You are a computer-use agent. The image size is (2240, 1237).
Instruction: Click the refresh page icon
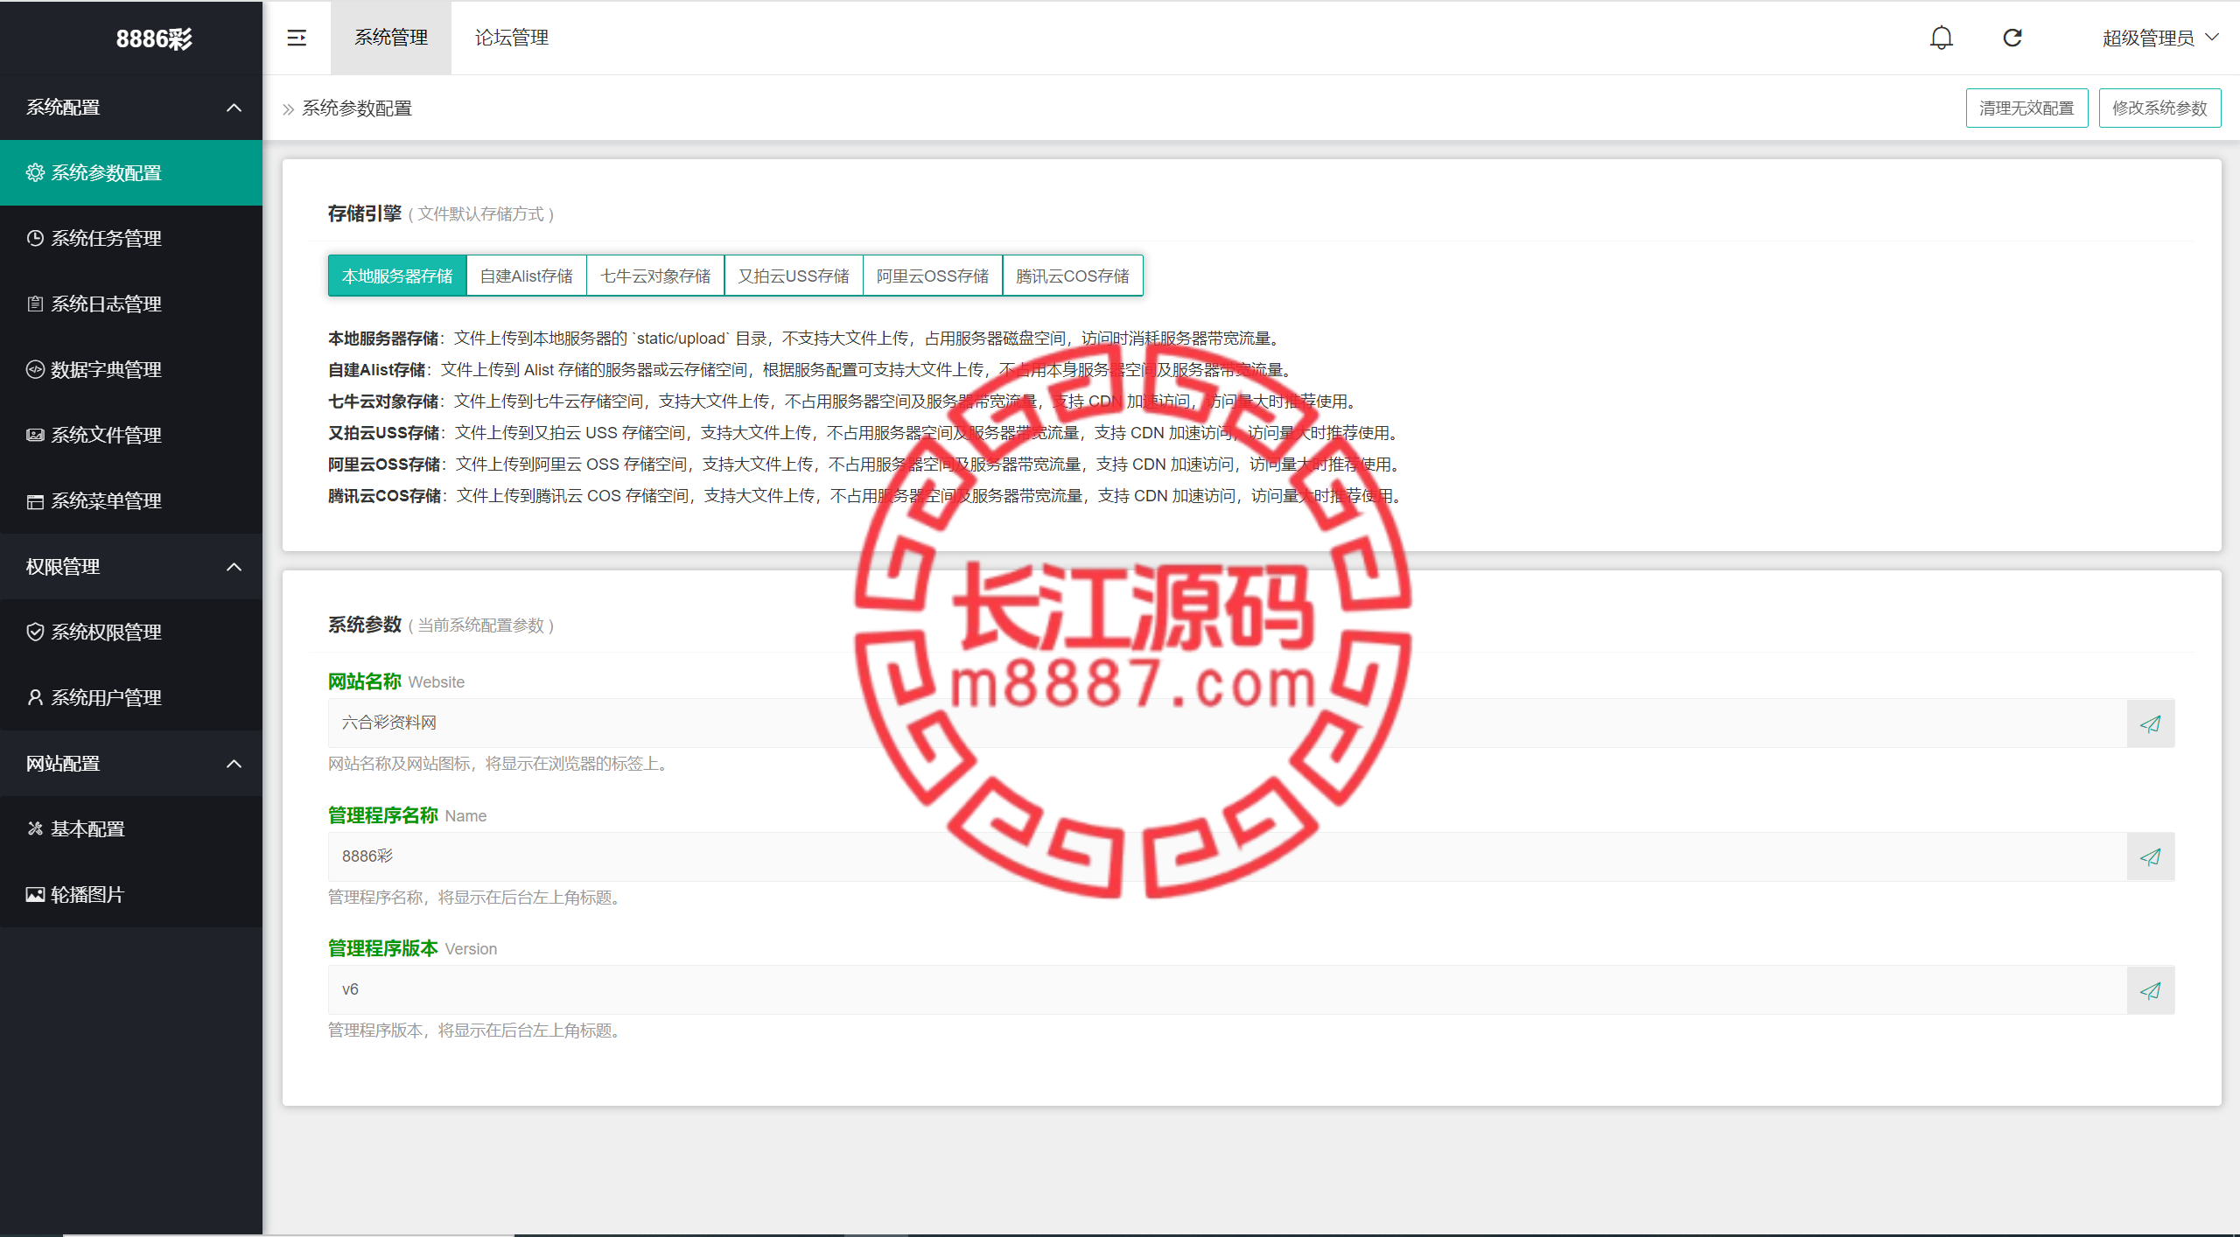pyautogui.click(x=2012, y=38)
